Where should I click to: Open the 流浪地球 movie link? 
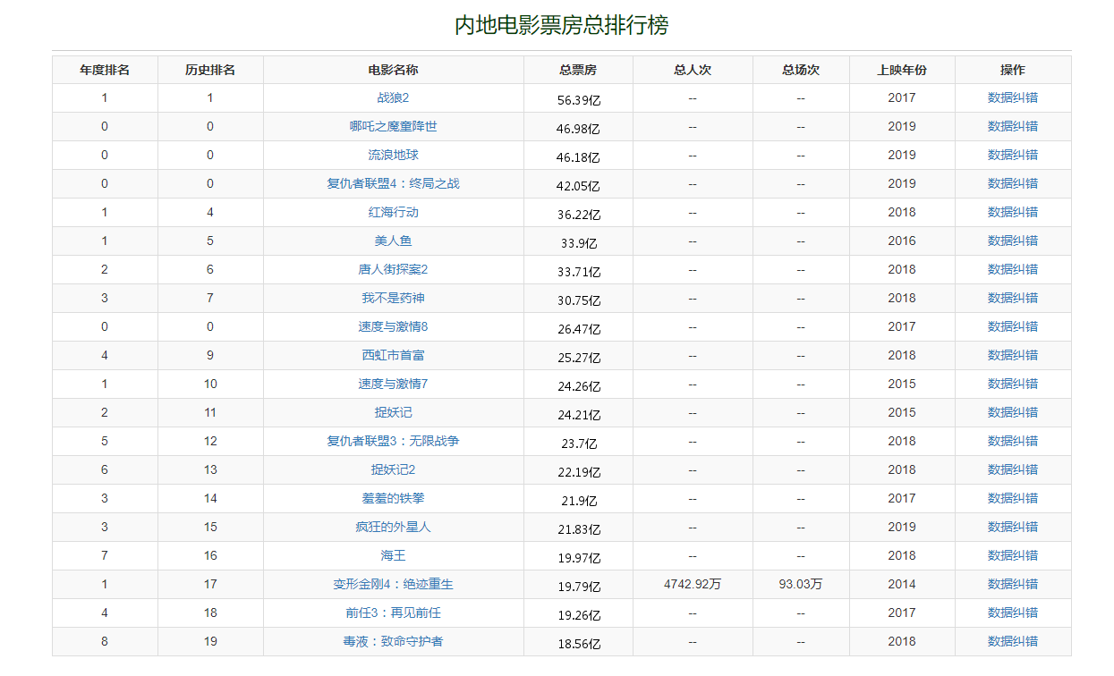click(393, 156)
